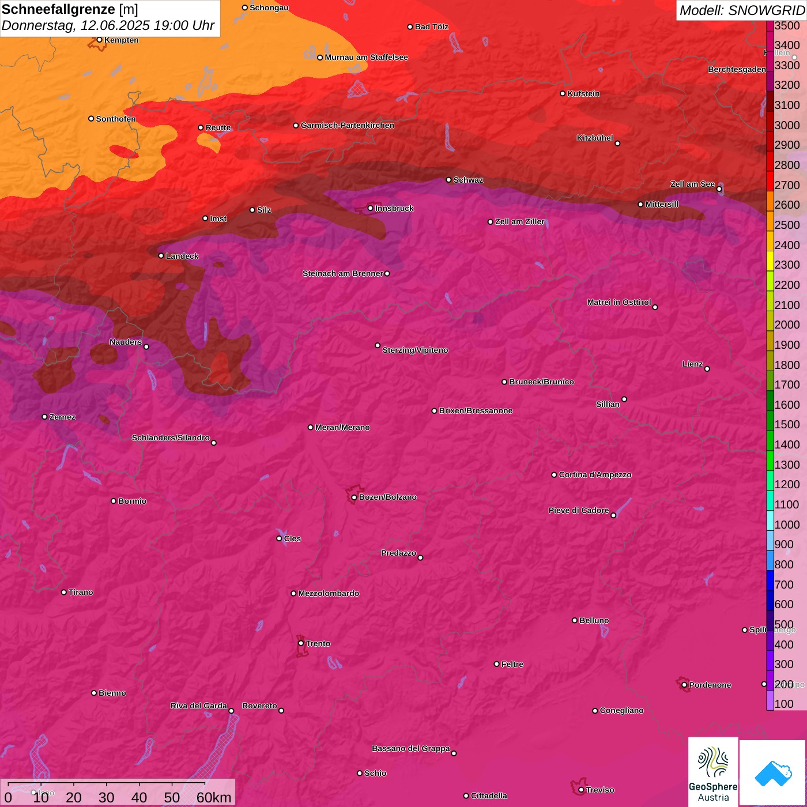Click the Garmisch-Partenkirchen label

348,125
